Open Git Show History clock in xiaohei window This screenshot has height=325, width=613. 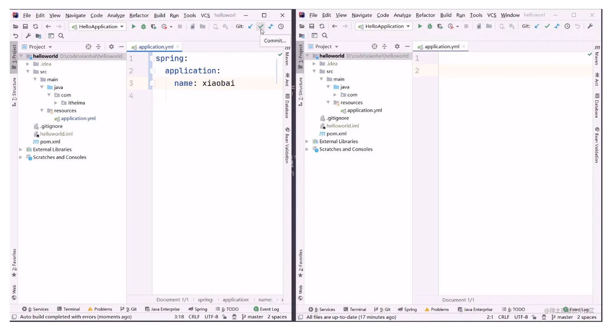[x=567, y=26]
